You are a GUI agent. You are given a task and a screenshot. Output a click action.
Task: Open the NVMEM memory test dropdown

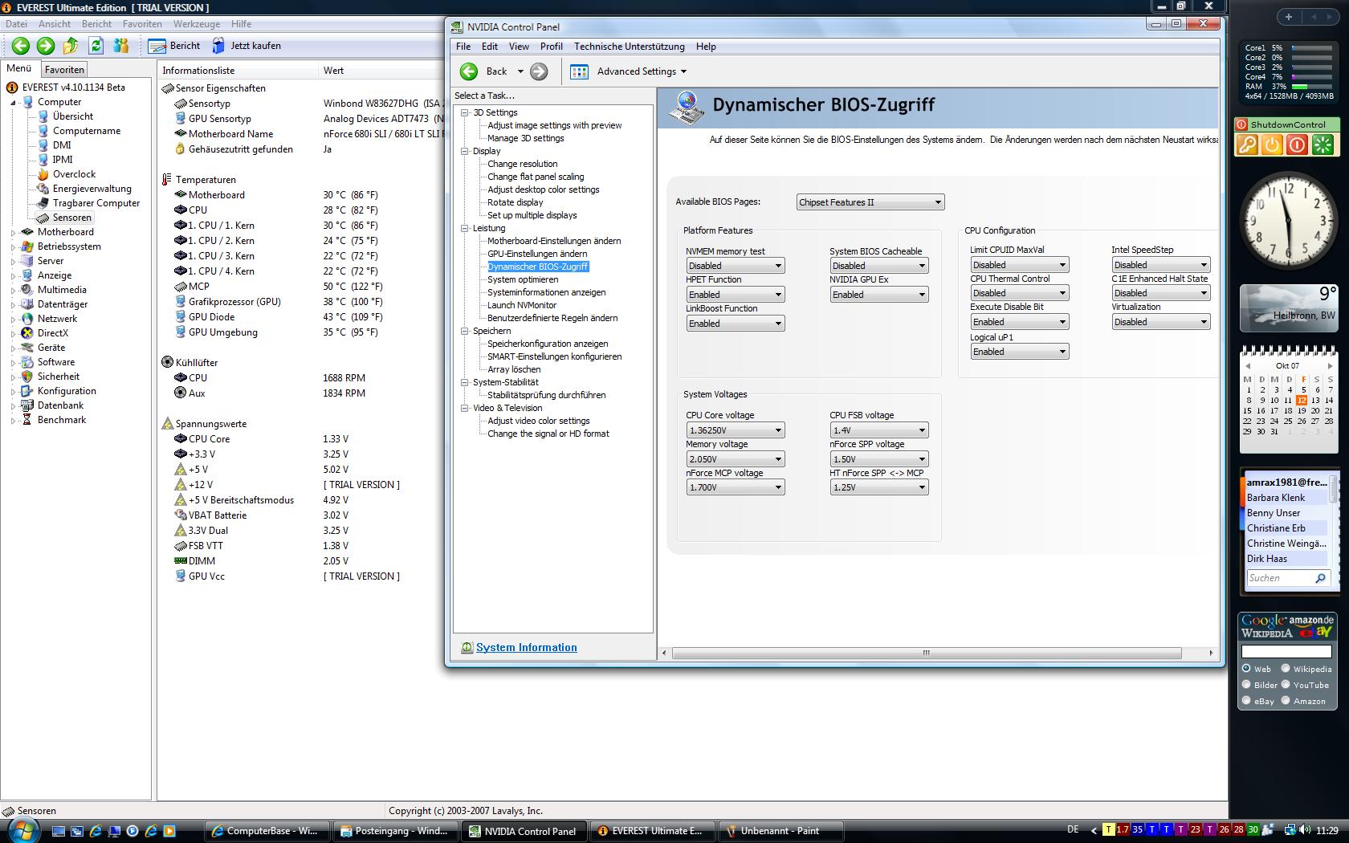pyautogui.click(x=735, y=266)
